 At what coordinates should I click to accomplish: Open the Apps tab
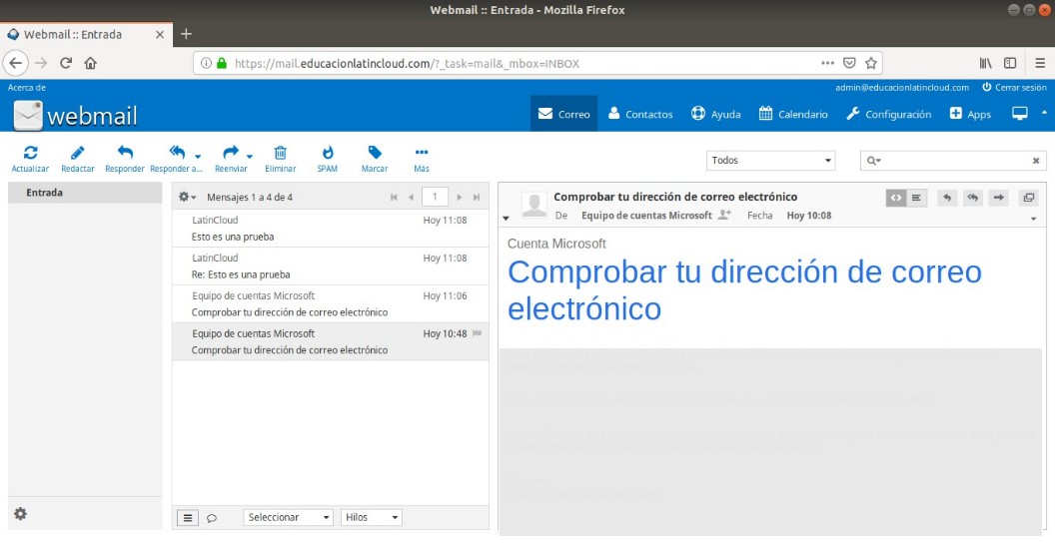click(970, 114)
